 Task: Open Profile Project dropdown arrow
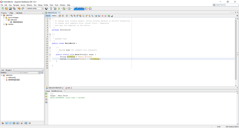(x=72, y=9)
